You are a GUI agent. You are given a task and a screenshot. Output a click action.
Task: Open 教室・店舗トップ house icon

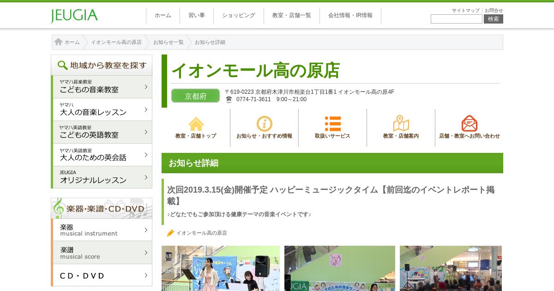click(196, 124)
